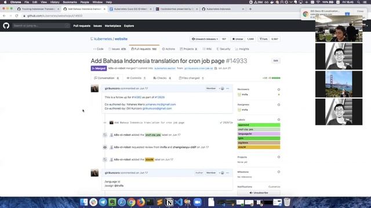
Task: Toggle Unstar for the repository
Action: (238, 39)
